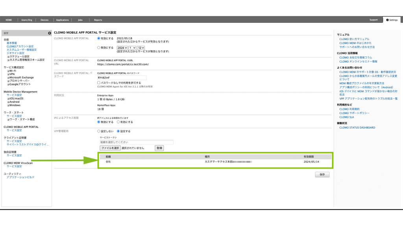403x226 pixels.
Task: Expand the VPN tree item
Action: 8,74
